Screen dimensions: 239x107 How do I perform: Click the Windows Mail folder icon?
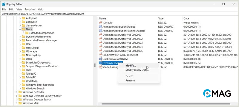tap(20, 103)
